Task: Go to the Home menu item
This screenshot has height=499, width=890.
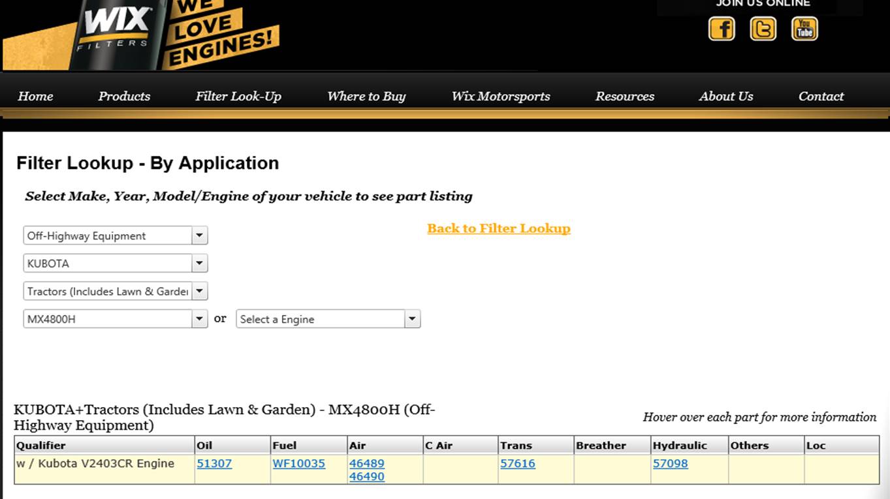Action: 35,96
